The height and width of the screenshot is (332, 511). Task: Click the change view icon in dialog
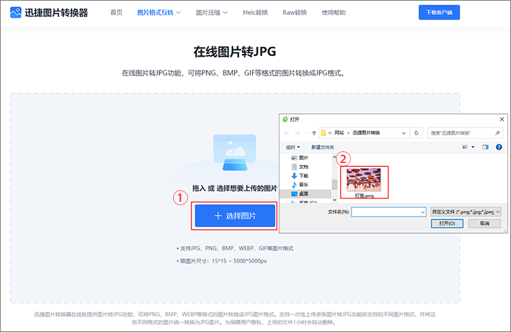click(x=467, y=147)
